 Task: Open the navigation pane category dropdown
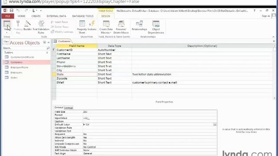44,42
